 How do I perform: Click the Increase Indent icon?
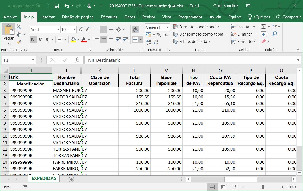pos(126,40)
